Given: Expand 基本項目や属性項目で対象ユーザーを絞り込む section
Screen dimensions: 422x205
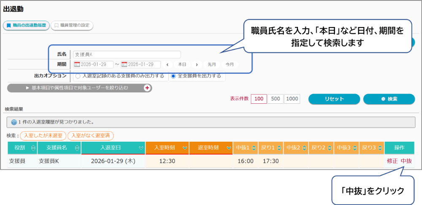Looking at the screenshot, I should point(80,88).
